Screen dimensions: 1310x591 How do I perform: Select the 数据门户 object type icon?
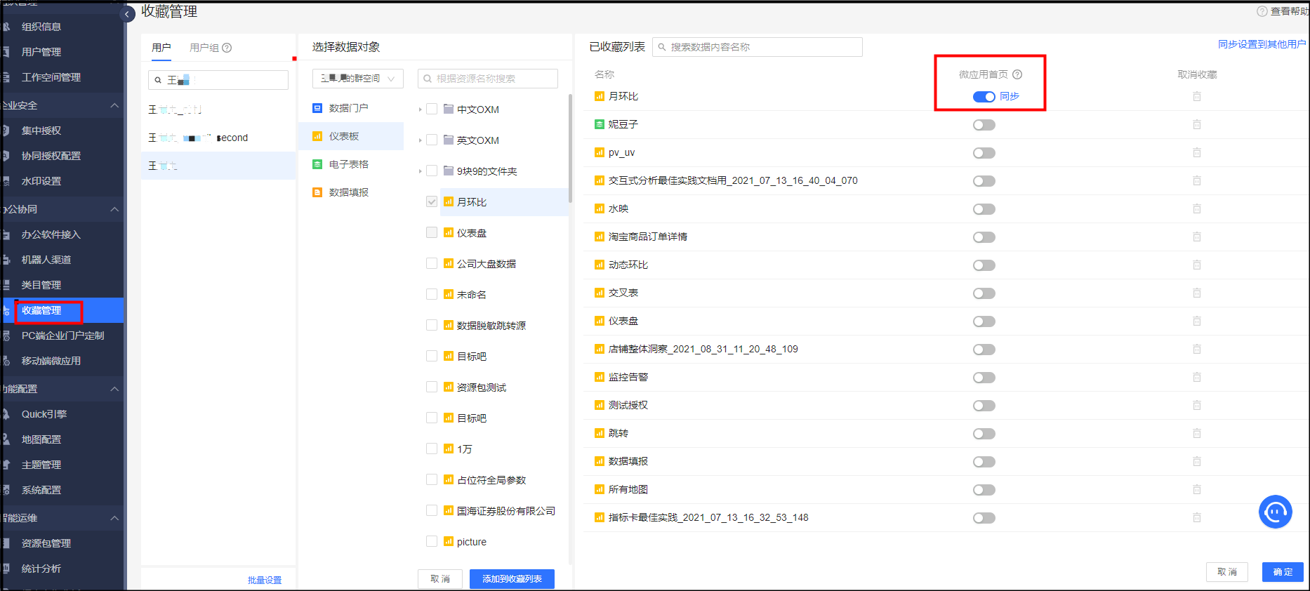coord(317,108)
